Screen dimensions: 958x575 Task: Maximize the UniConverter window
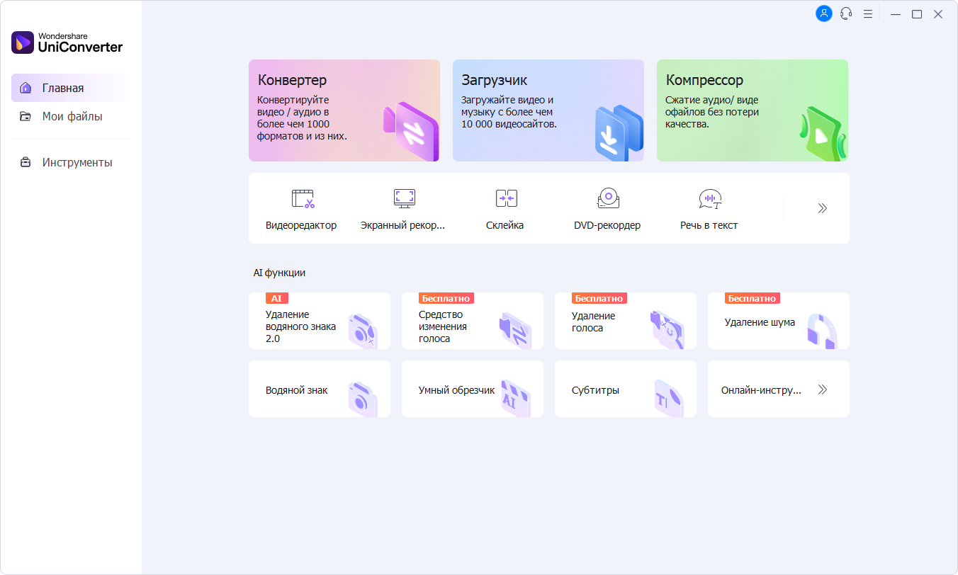tap(917, 14)
